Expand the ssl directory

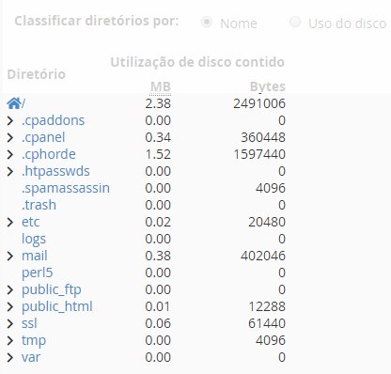10,323
